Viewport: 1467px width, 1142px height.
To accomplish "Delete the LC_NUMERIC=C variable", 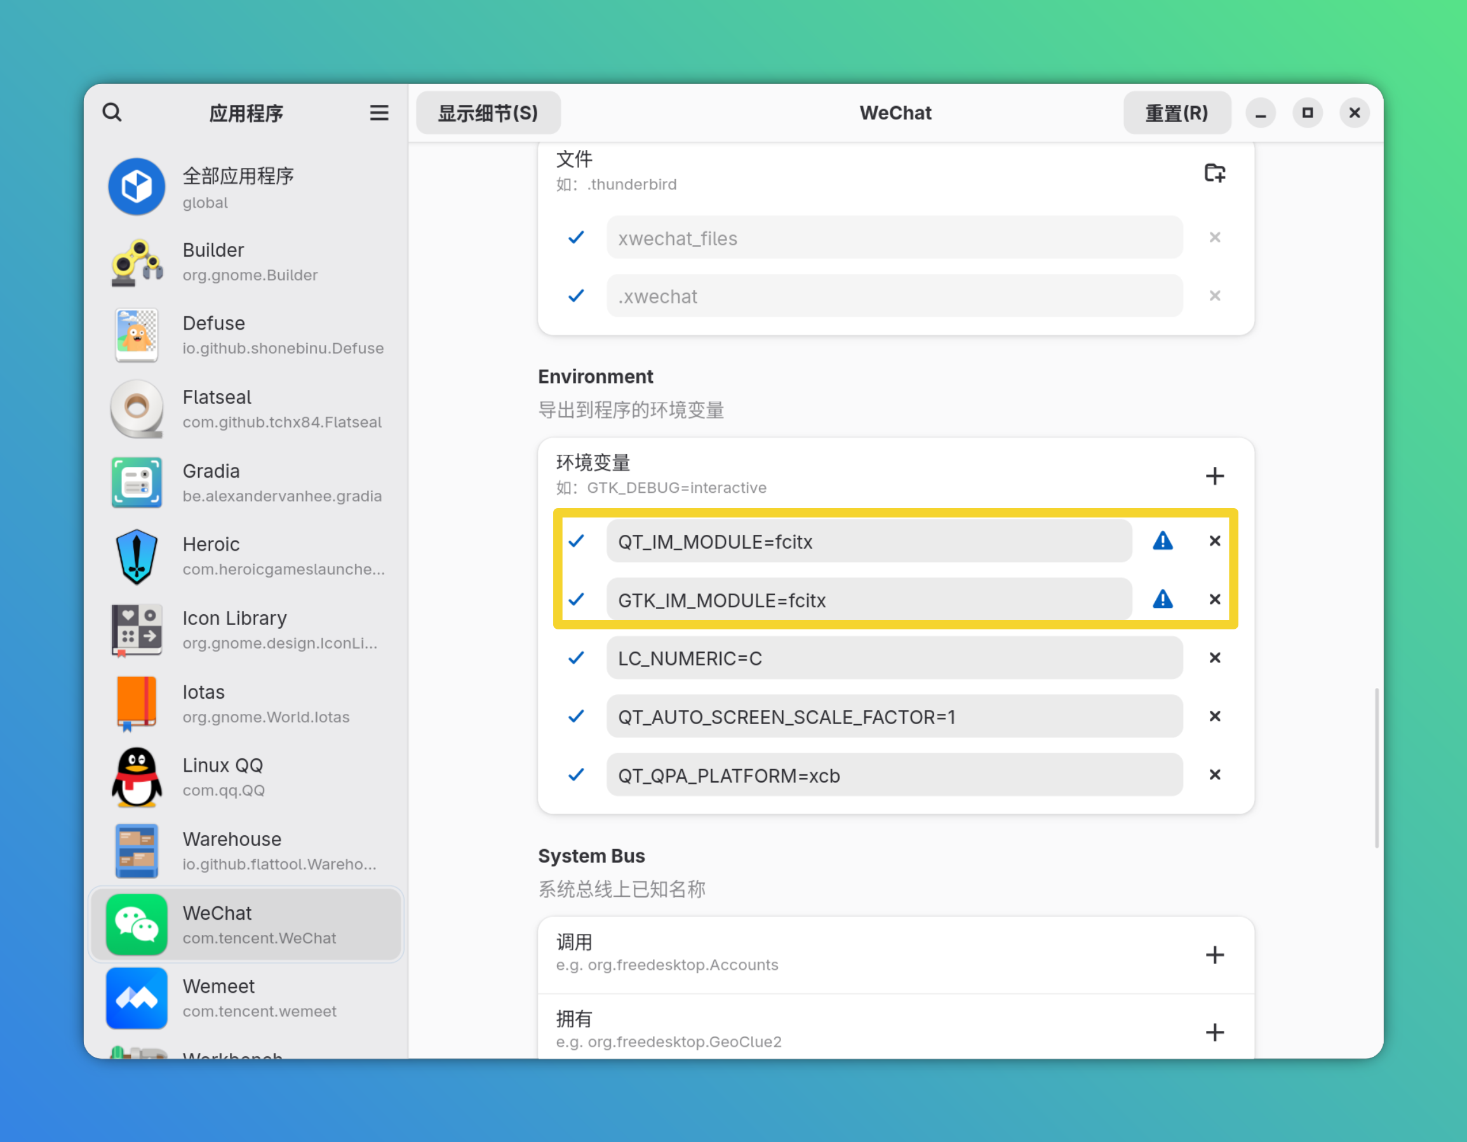I will coord(1214,657).
